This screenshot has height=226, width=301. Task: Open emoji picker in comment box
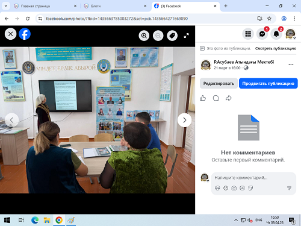226,188
